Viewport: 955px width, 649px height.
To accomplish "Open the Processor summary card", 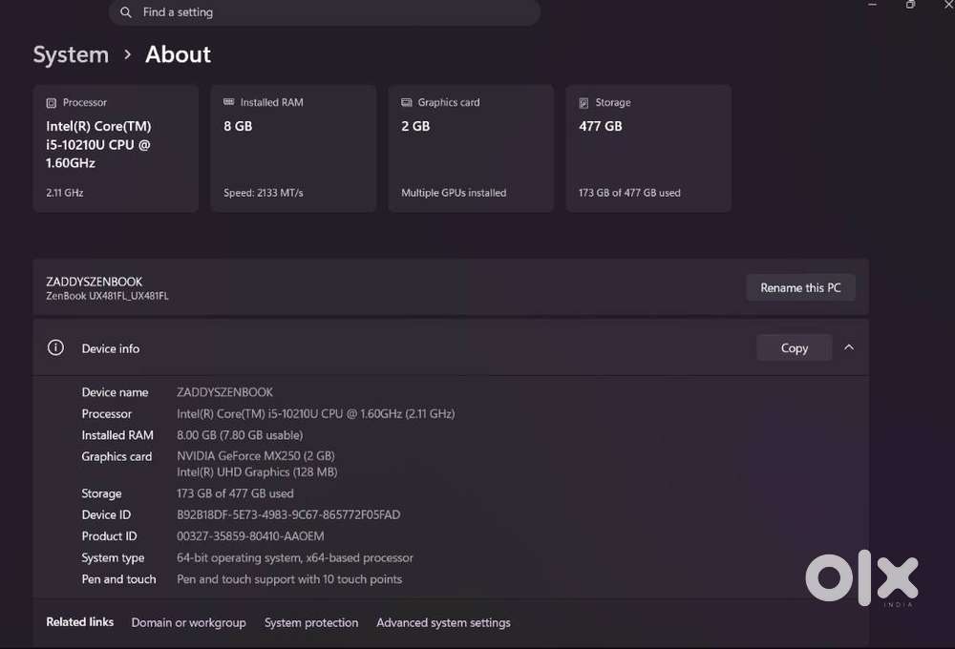I will [x=116, y=149].
